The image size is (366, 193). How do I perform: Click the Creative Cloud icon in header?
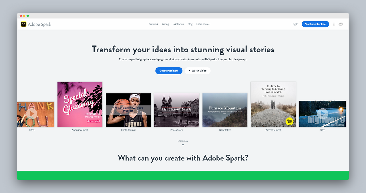[x=341, y=24]
